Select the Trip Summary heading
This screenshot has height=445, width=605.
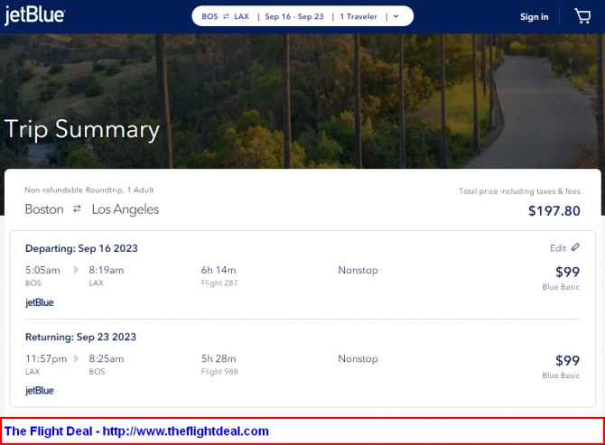[x=82, y=130]
